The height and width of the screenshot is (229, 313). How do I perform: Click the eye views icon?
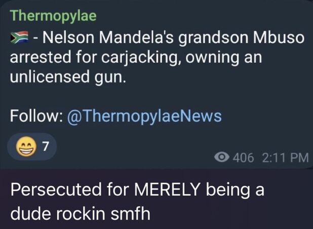(x=221, y=157)
